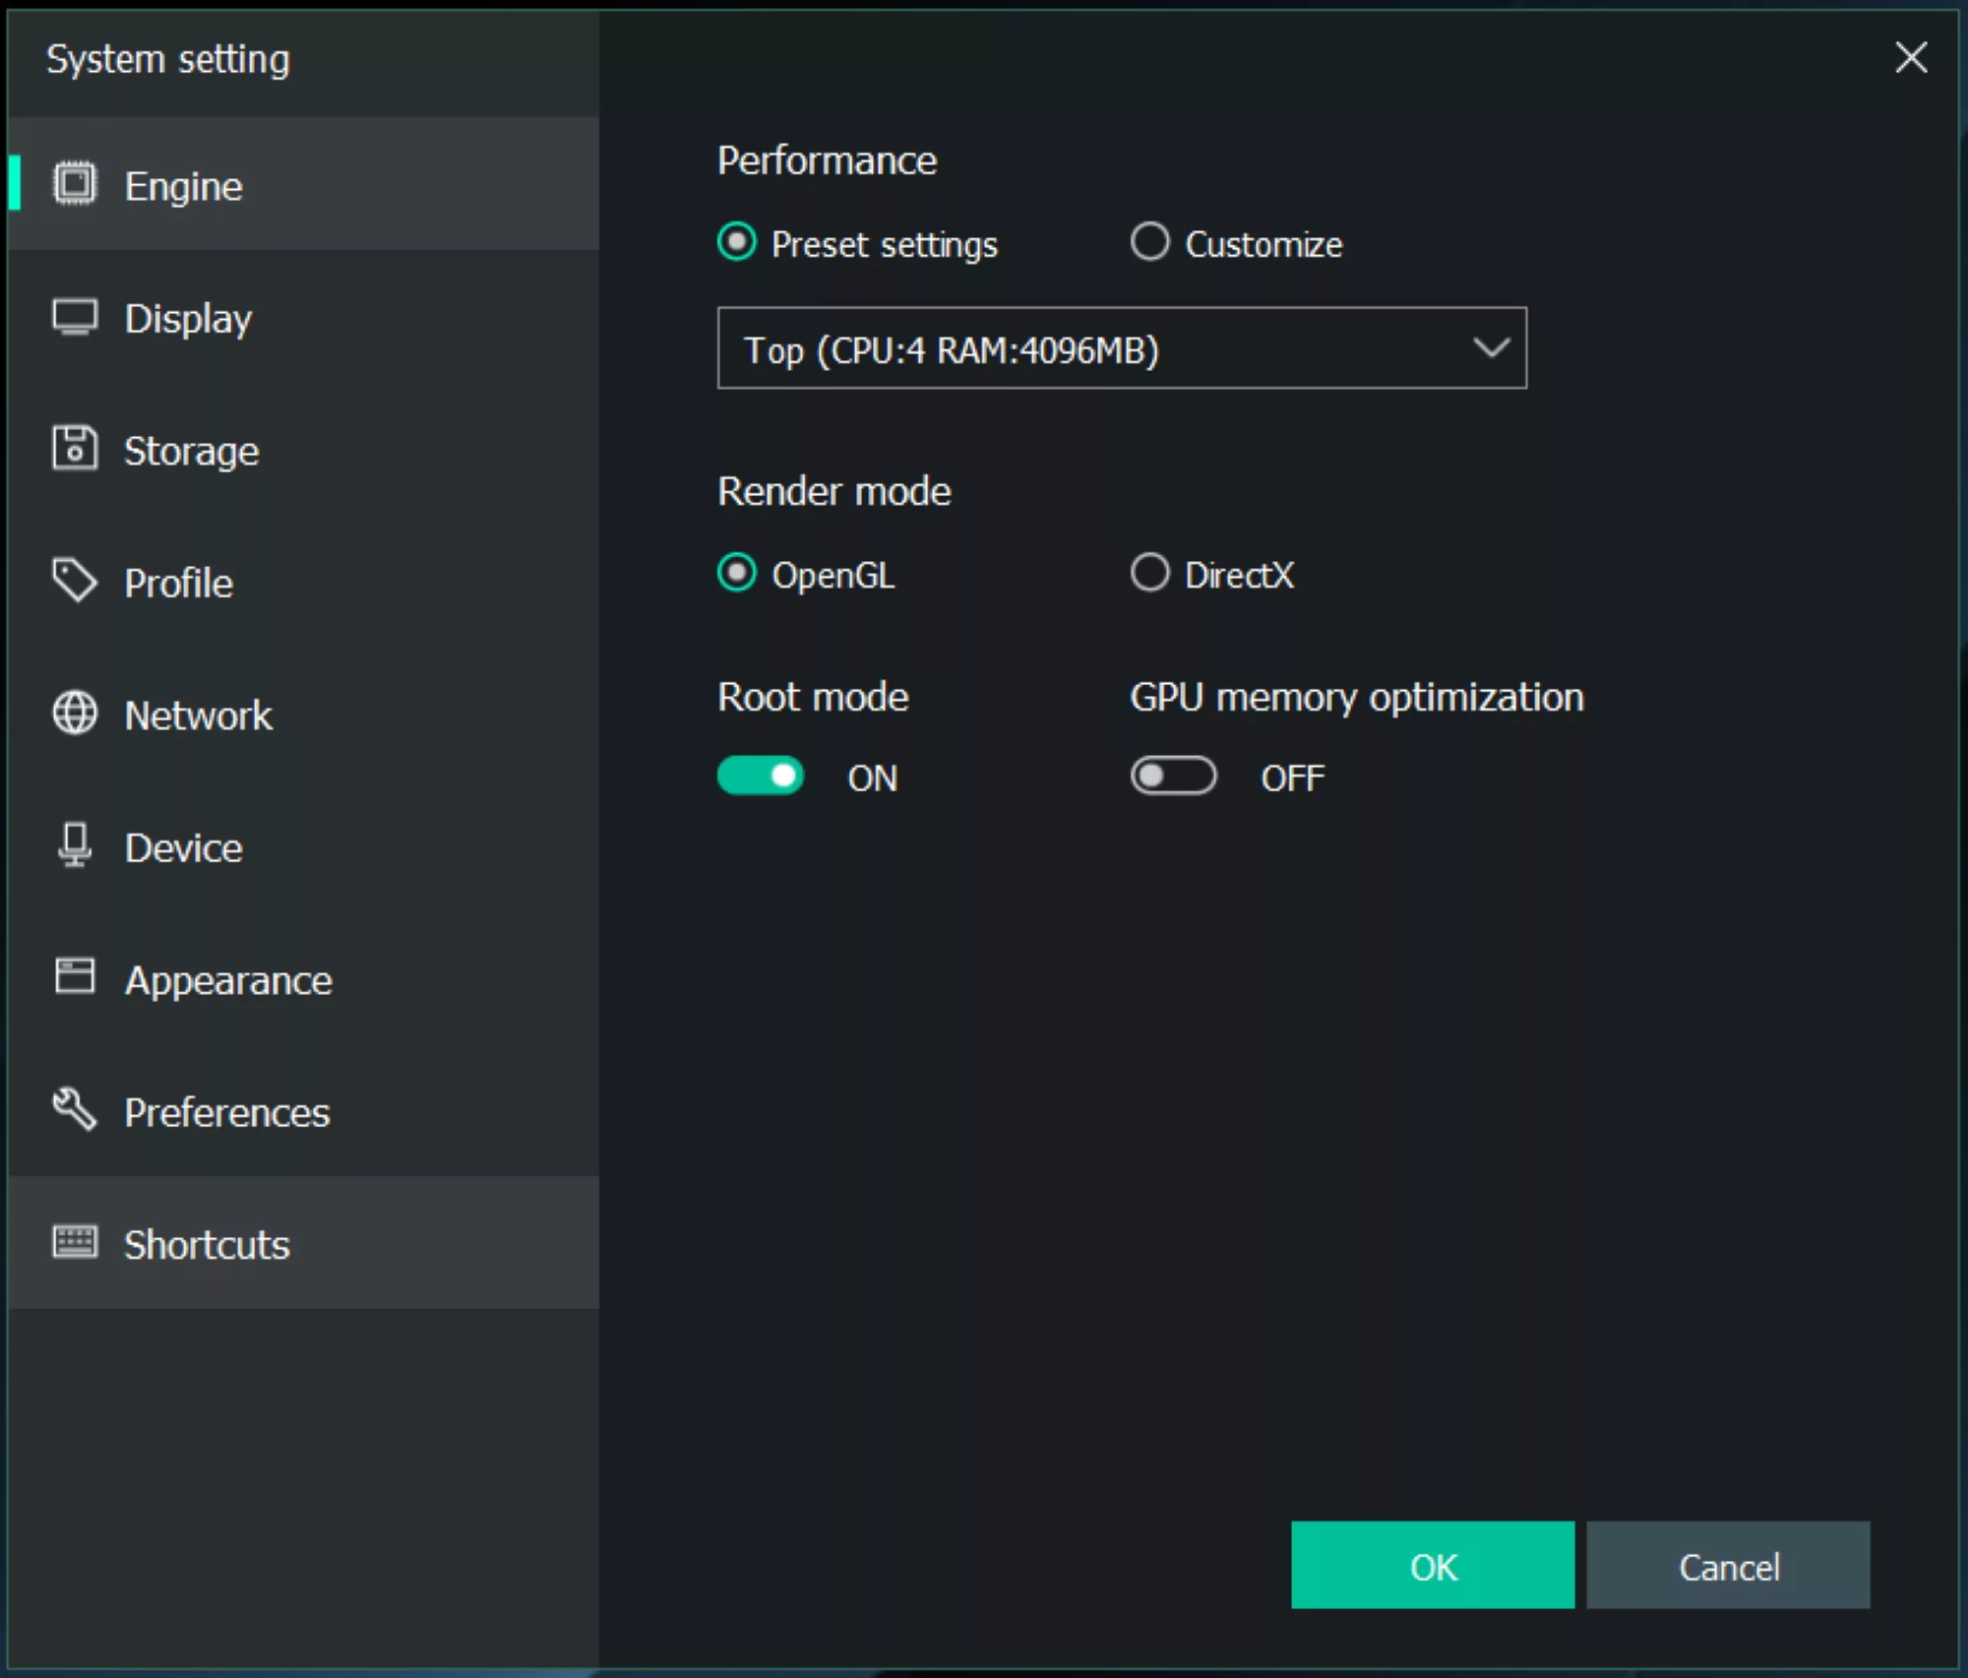Click the Display monitor icon

pyautogui.click(x=75, y=317)
